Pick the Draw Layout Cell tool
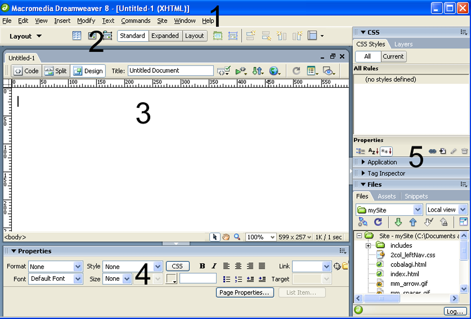The width and height of the screenshot is (471, 319). (x=233, y=36)
